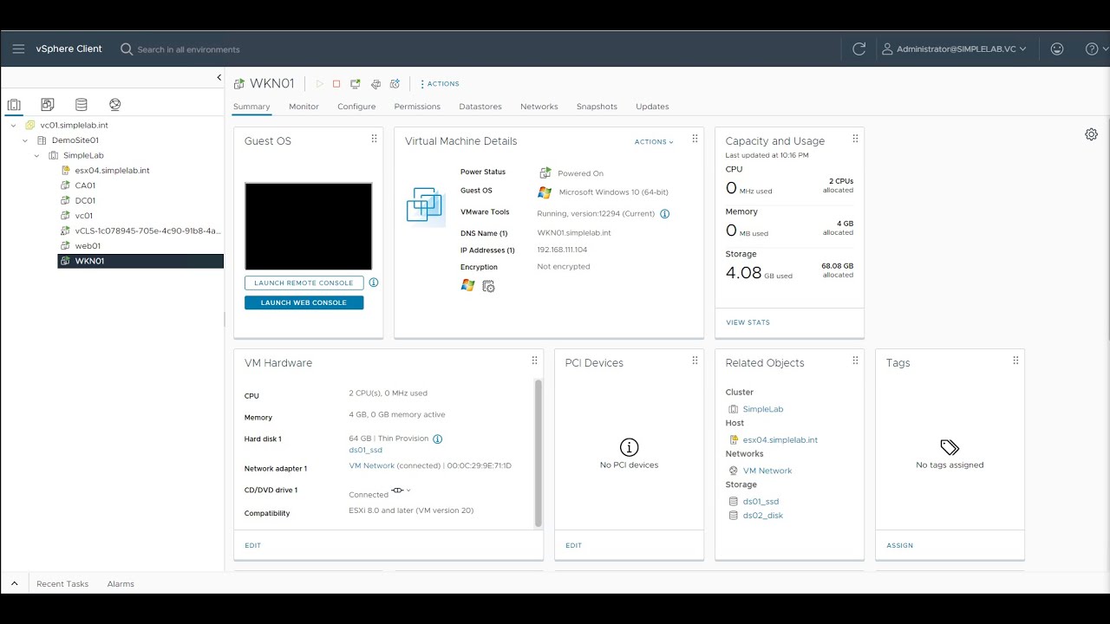Switch to the Datastores tab
The image size is (1110, 624).
[x=480, y=107]
